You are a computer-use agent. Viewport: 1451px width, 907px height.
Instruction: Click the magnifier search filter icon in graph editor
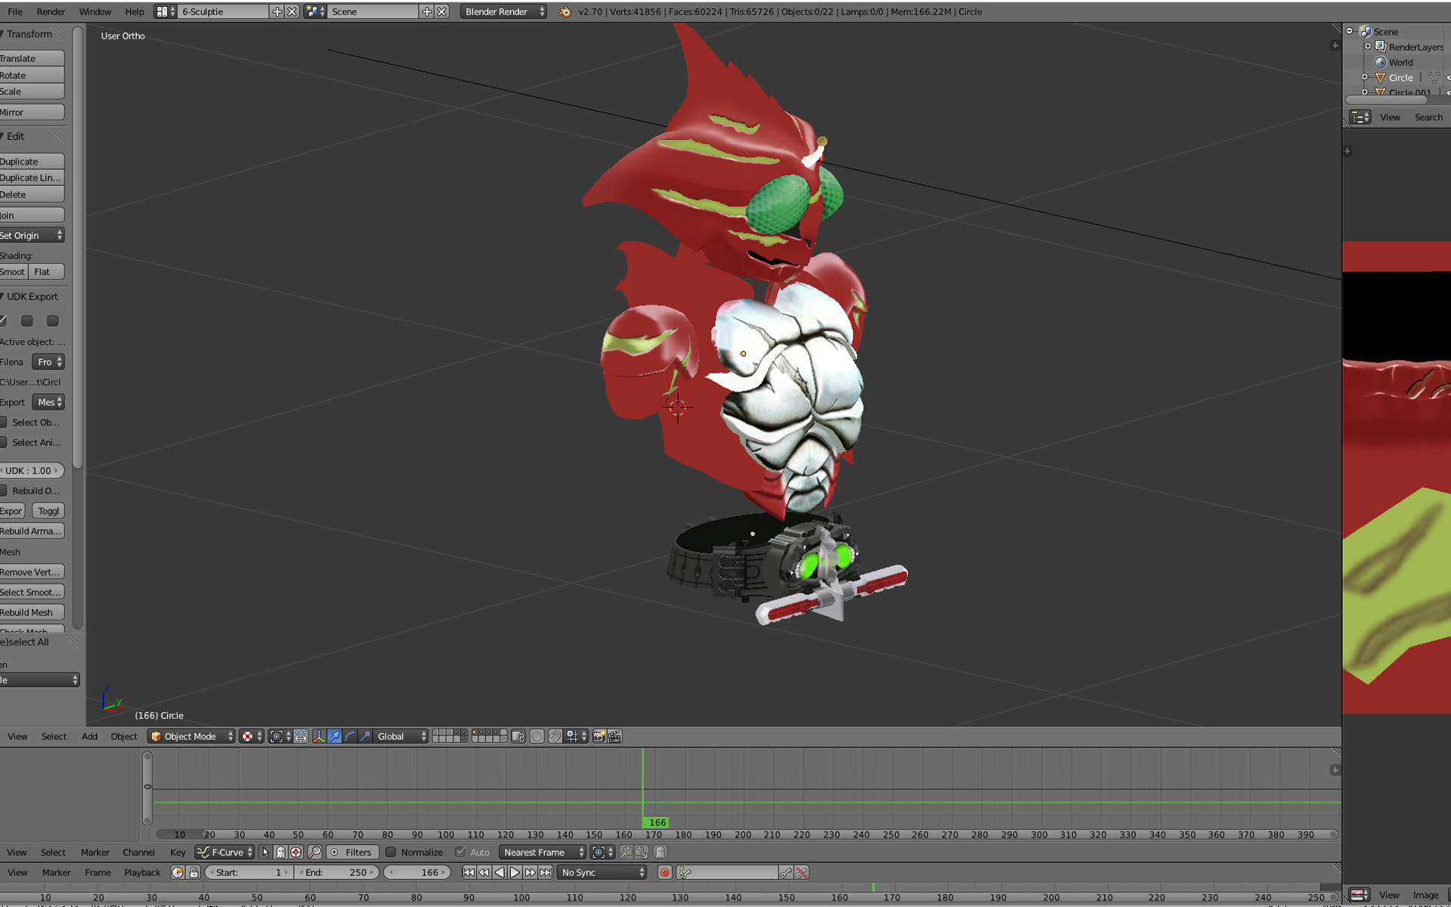tap(315, 852)
